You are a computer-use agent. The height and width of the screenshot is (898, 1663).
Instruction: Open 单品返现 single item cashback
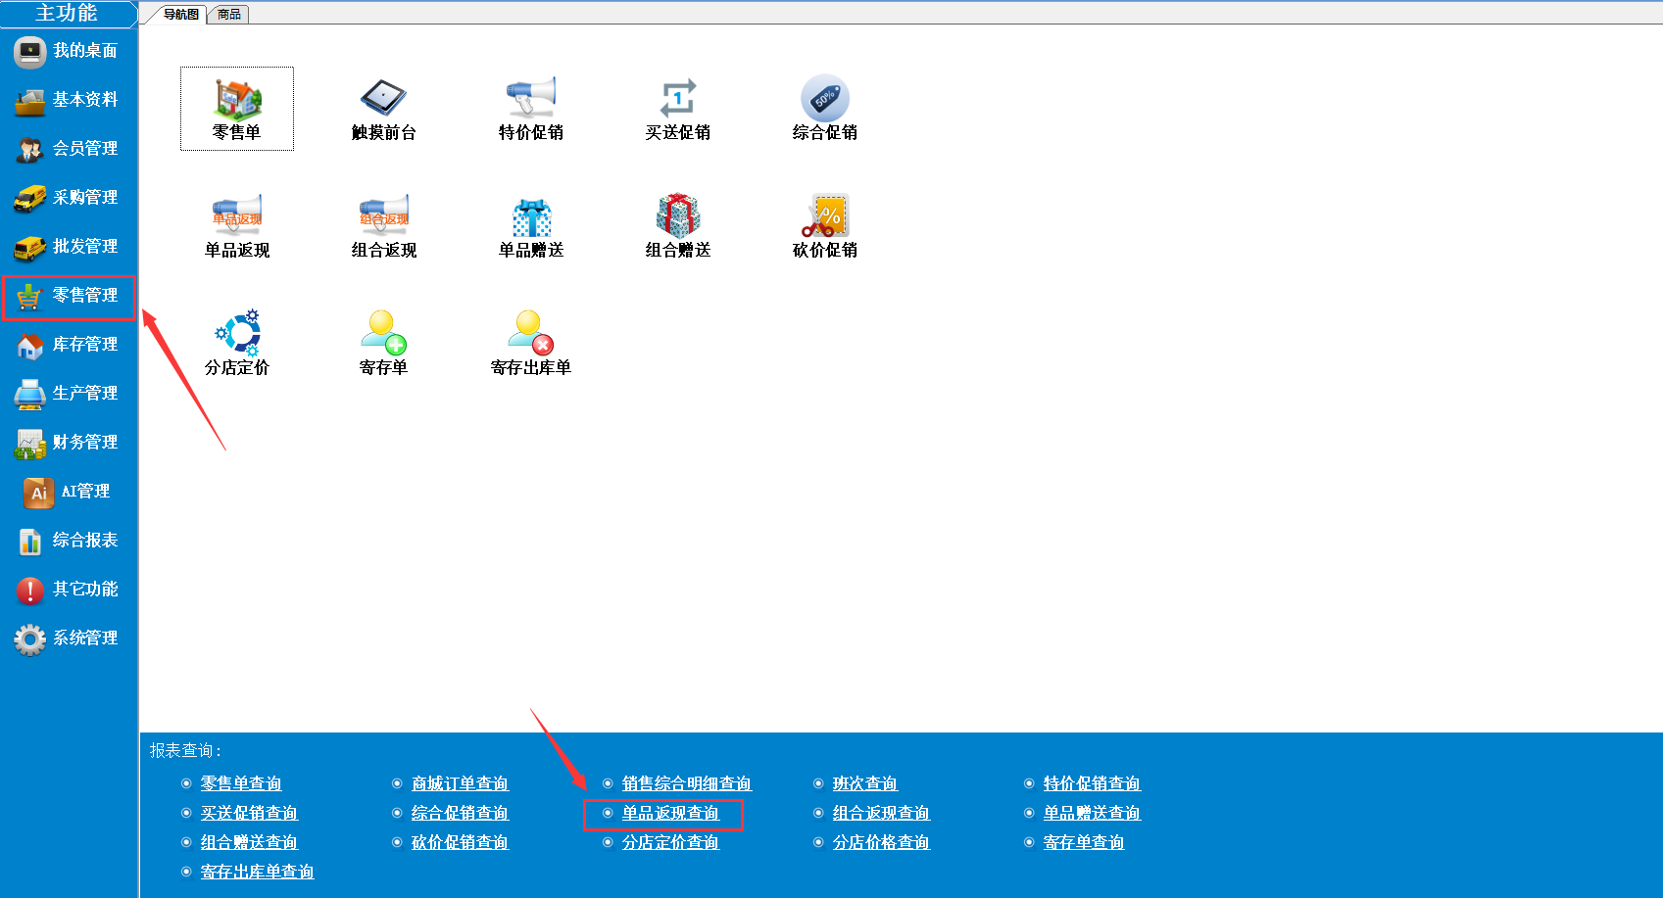(x=237, y=226)
